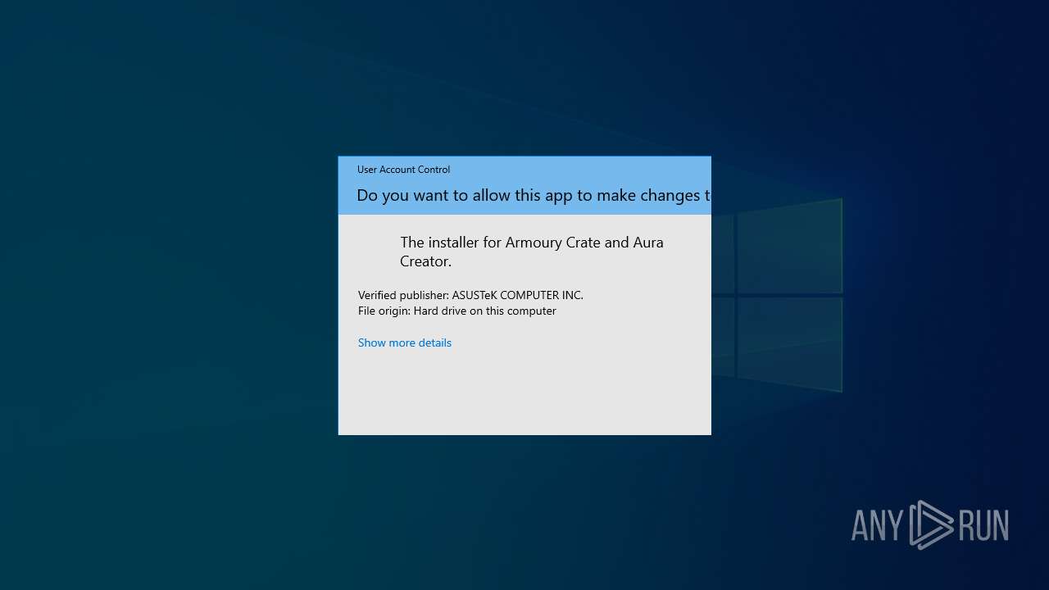The image size is (1049, 590).
Task: Select the 'Verified publisher: ASUSTeK COMPUTER INC.' text
Action: click(470, 295)
